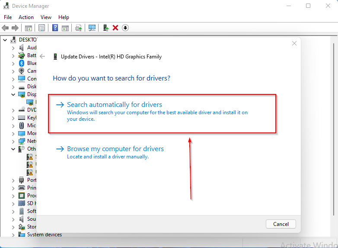Select the Batteries category icon
This screenshot has width=338, height=248.
point(22,55)
